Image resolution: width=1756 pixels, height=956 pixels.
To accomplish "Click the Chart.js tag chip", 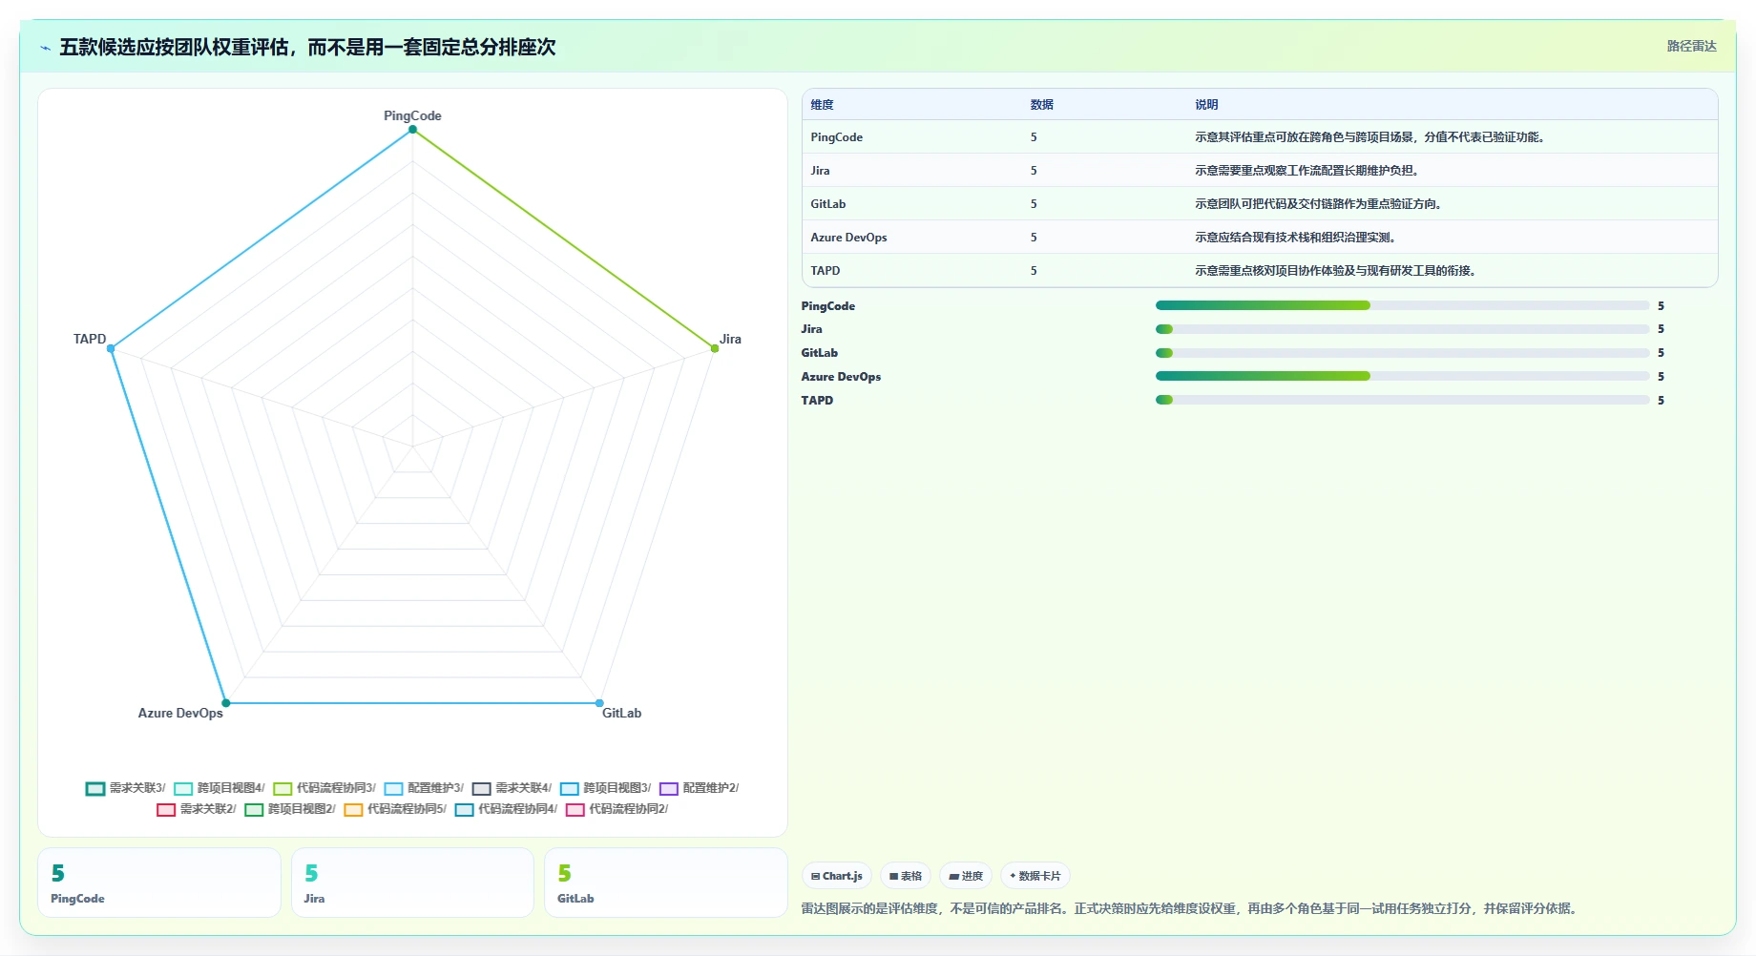I will 837,876.
